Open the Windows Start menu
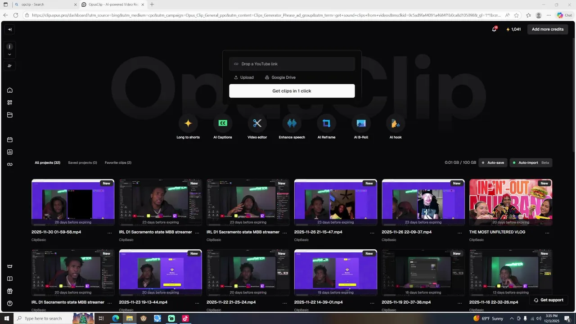This screenshot has width=576, height=324. coord(6,319)
